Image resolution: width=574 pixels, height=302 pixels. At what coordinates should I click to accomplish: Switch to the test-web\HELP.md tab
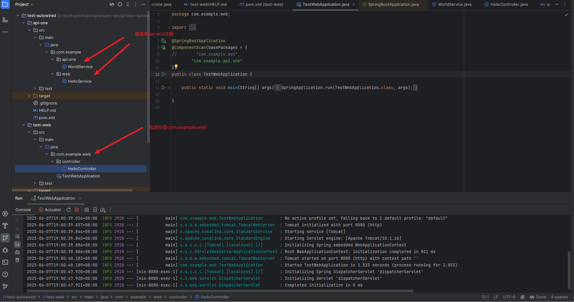tap(205, 4)
